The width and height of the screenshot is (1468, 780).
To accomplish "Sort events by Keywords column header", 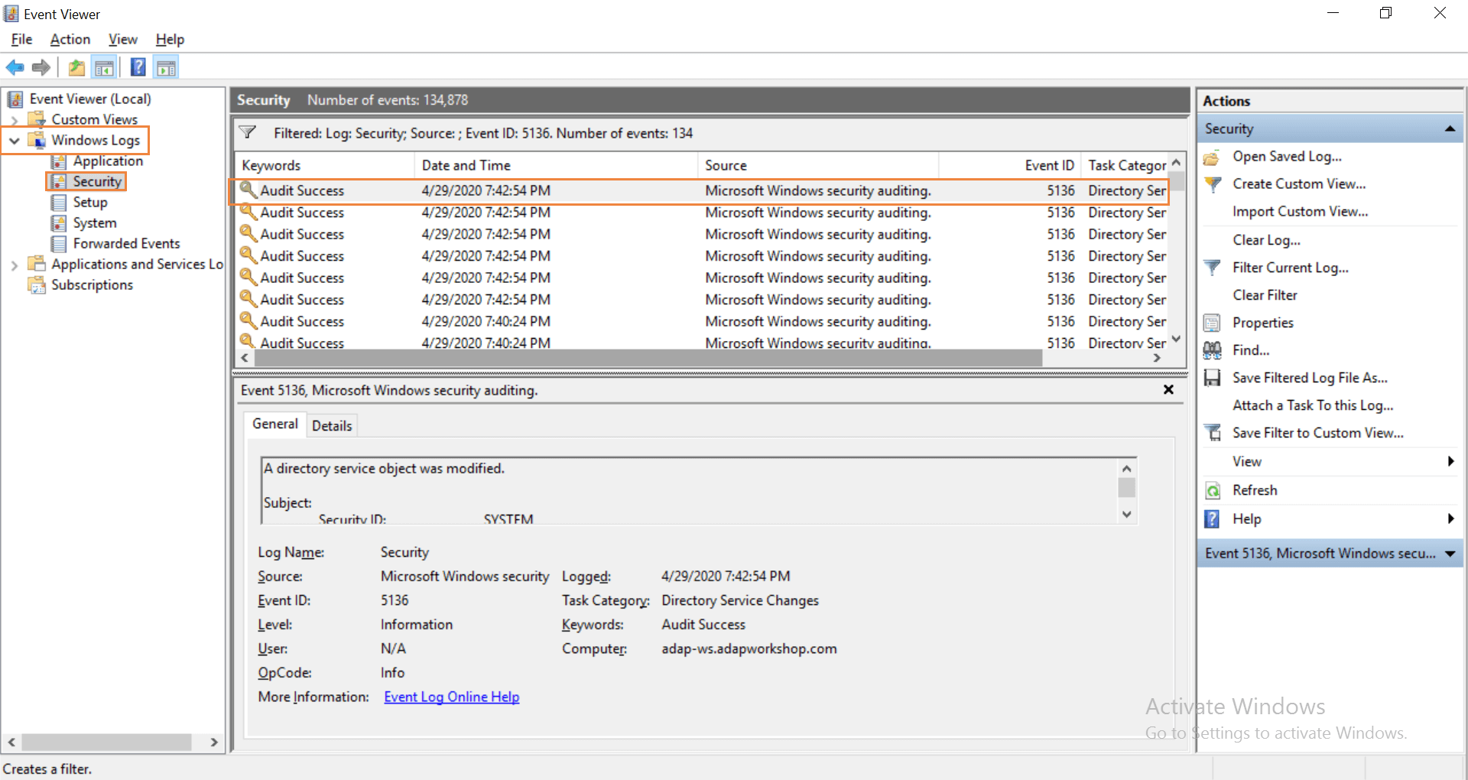I will 325,165.
